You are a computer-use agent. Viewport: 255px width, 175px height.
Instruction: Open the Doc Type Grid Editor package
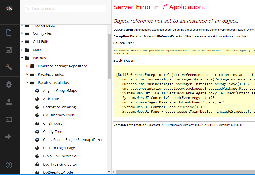pyautogui.click(x=60, y=164)
